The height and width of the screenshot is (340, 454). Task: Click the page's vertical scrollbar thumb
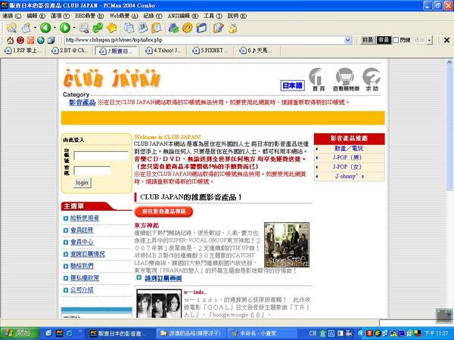point(449,129)
